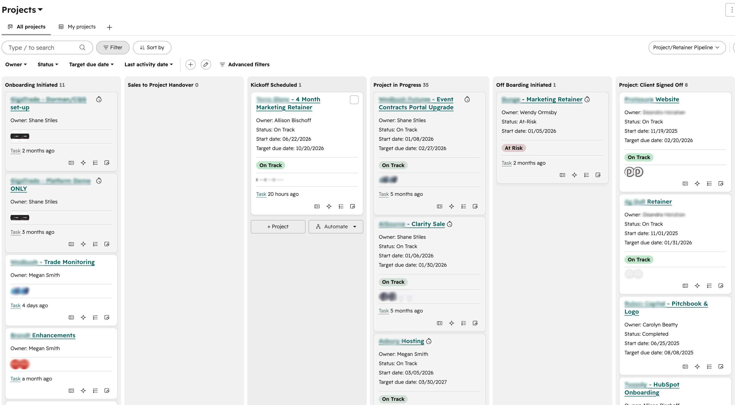Click the timer icon next to Hosting
This screenshot has height=405, width=735.
point(429,341)
